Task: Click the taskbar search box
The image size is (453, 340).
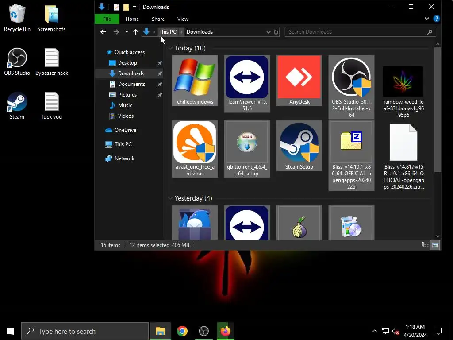Action: [85, 331]
